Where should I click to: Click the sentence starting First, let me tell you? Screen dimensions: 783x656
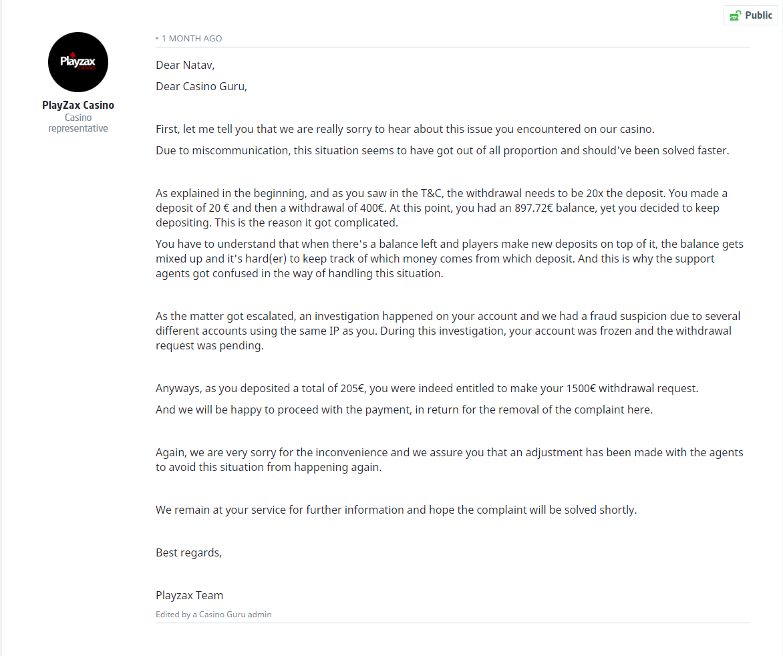coord(405,129)
